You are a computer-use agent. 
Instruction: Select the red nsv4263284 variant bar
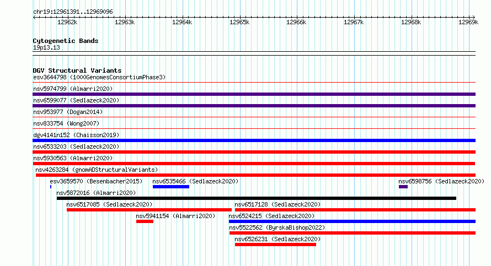255,175
